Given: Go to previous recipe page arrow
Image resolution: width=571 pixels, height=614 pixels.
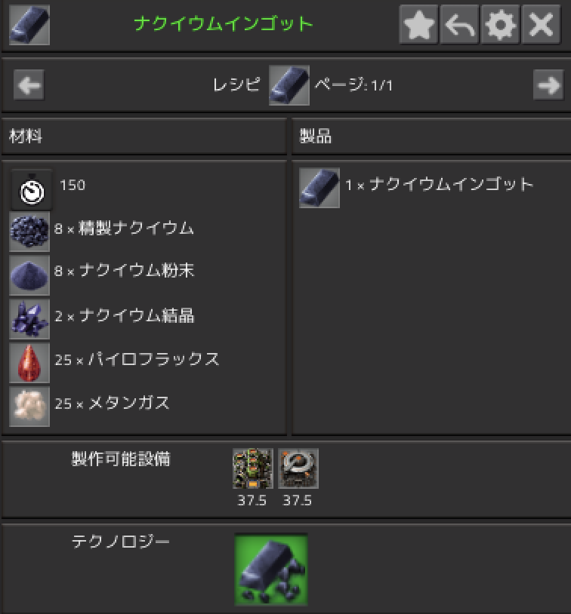Looking at the screenshot, I should click(x=29, y=85).
